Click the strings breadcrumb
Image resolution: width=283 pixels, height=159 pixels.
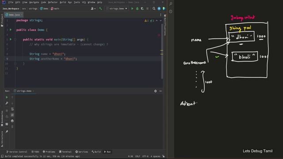33,9
